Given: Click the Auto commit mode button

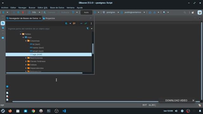Looking at the screenshot, I should click(86, 12).
